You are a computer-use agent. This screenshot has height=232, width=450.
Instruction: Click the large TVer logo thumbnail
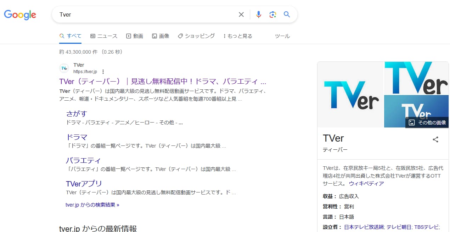click(x=350, y=94)
